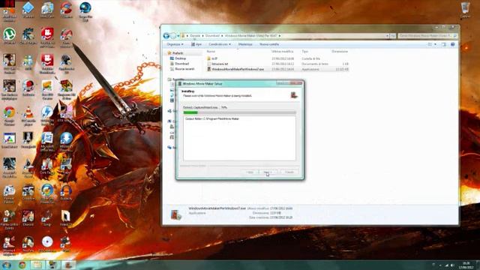The height and width of the screenshot is (270, 480).
Task: Select Risorse recenti in sidebar
Action: (x=184, y=69)
